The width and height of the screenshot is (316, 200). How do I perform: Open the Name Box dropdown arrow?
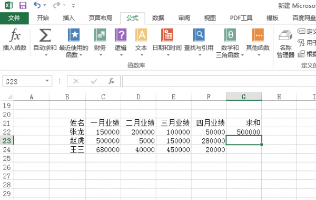coord(47,81)
